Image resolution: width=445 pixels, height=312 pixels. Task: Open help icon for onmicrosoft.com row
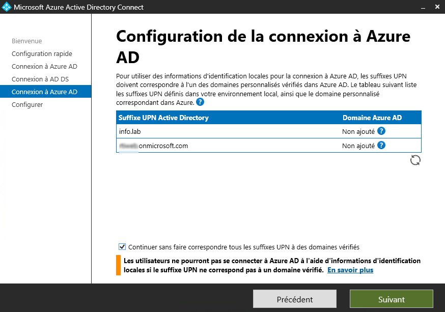click(x=381, y=145)
